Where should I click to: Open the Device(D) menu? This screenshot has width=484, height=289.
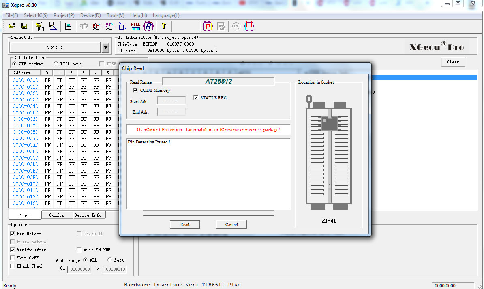(90, 15)
